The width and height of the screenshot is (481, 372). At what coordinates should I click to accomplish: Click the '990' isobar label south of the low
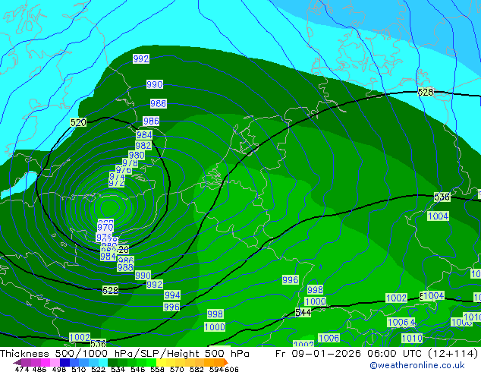coord(143,275)
